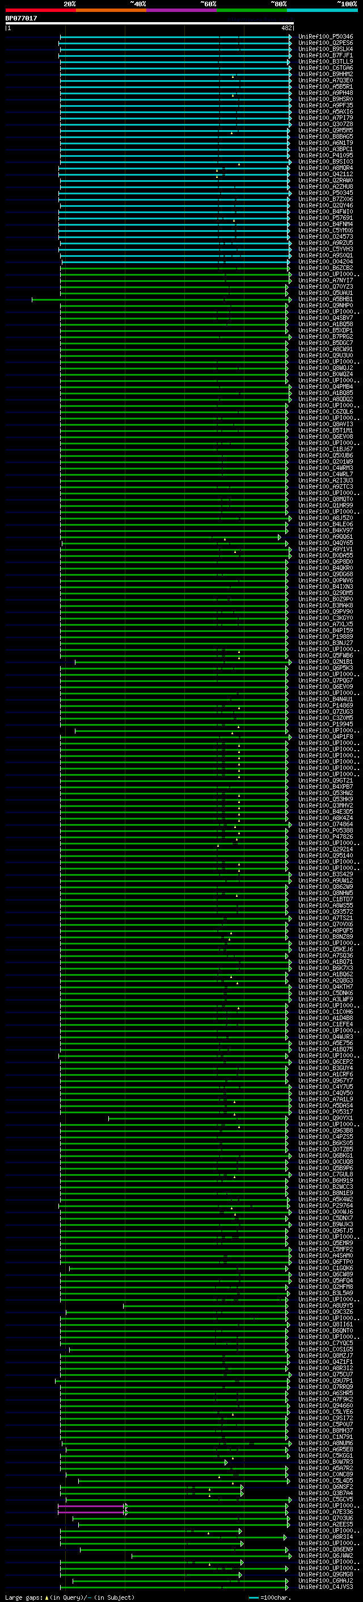This screenshot has height=1602, width=363.
Task: Click the white query length bar under BP077017
Action: 150,24
